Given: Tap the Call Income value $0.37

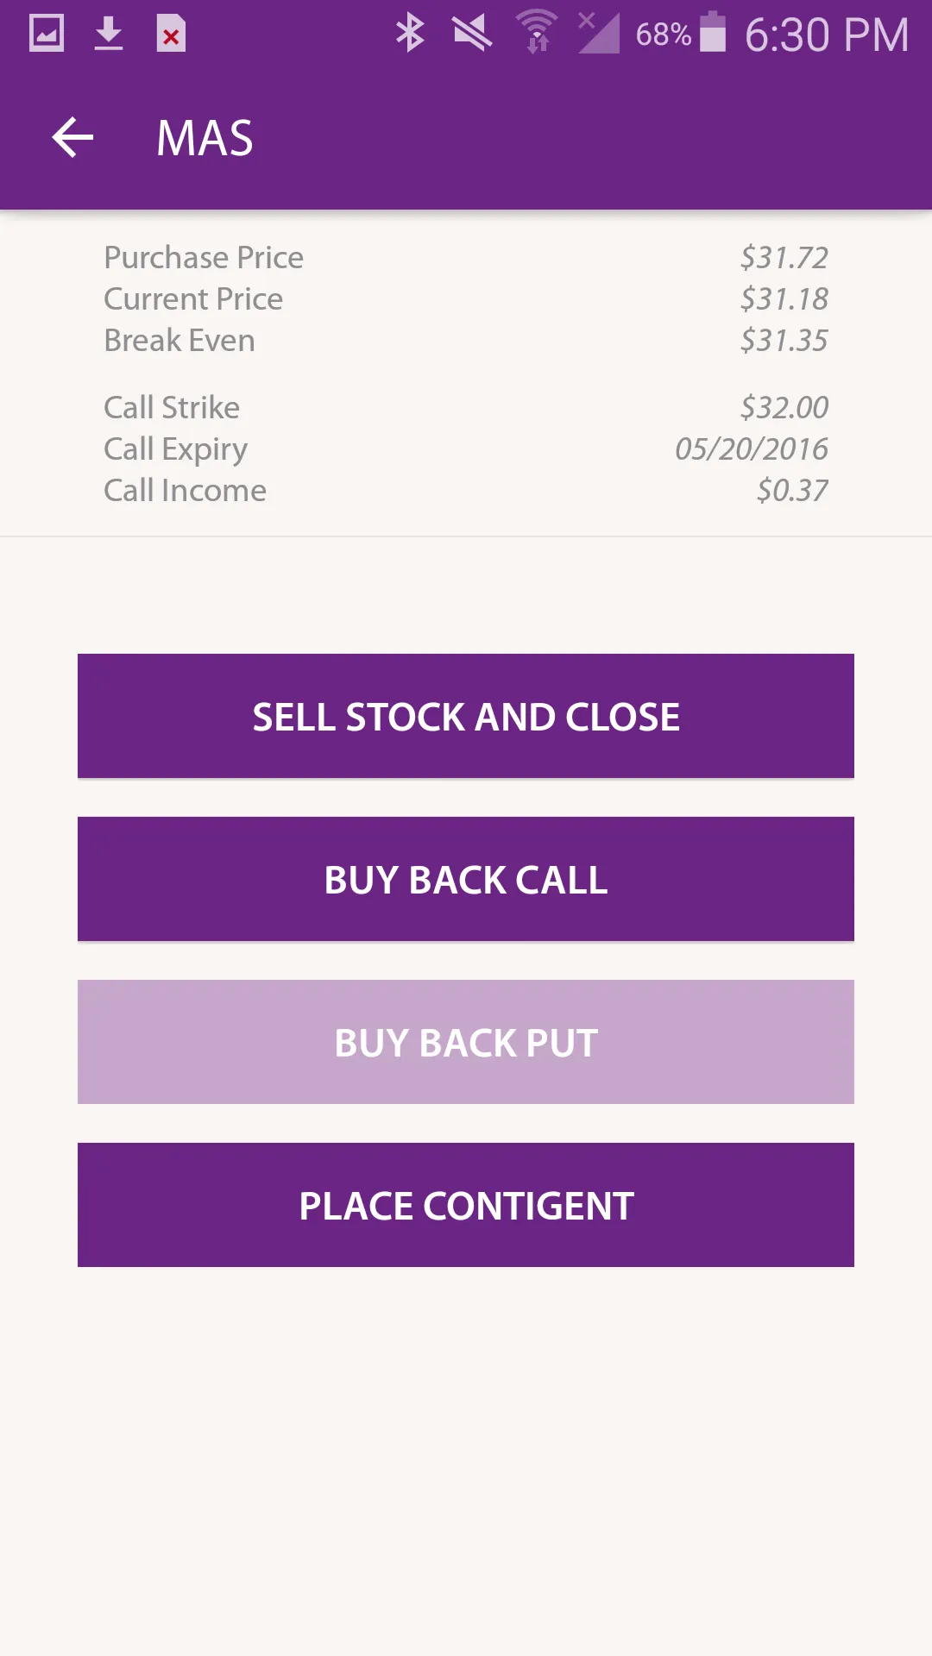Looking at the screenshot, I should coord(792,490).
